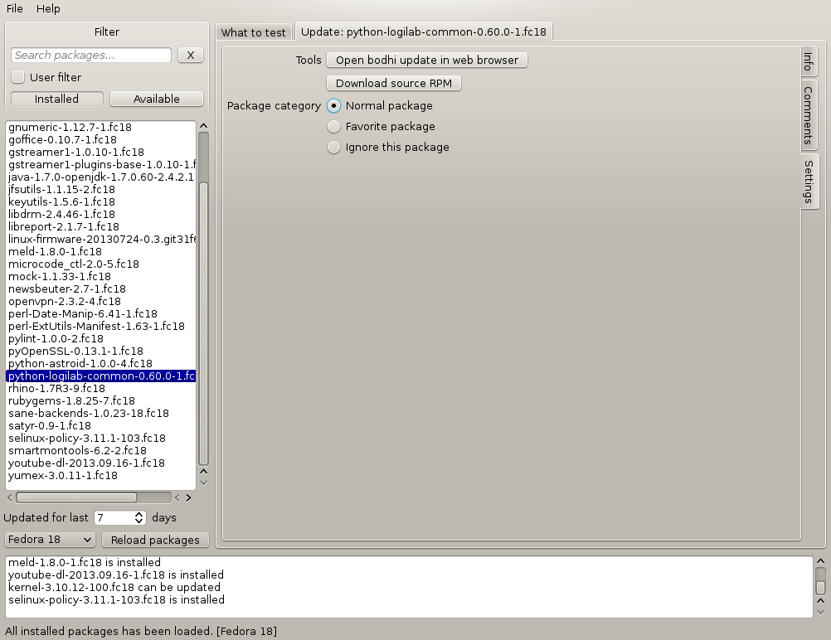Select sane-backends-1.0.23-18.fc18 package
This screenshot has width=831, height=640.
(100, 414)
